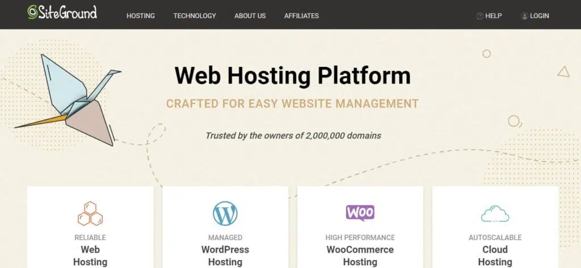Click the Login user icon
This screenshot has width=581, height=268.
click(x=524, y=16)
